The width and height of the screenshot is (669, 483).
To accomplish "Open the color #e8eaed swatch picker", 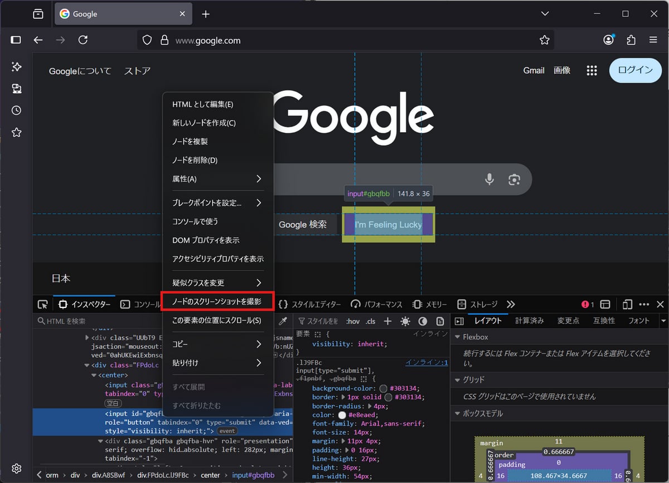I will pyautogui.click(x=342, y=415).
